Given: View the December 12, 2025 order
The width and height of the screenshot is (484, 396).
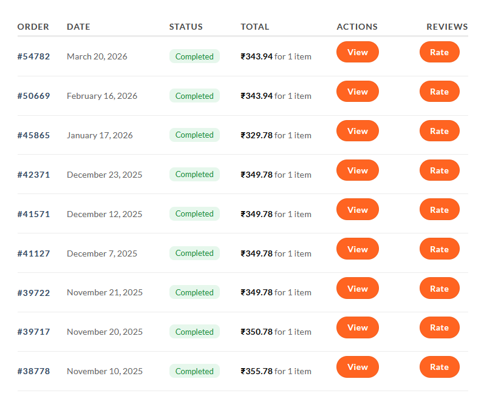Looking at the screenshot, I should (x=357, y=210).
